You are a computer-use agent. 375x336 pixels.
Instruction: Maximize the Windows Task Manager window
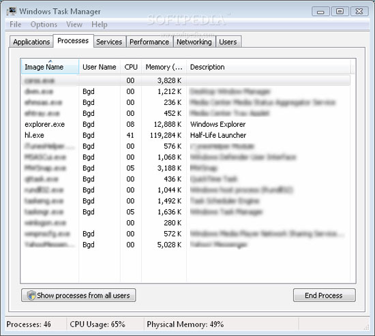340,11
